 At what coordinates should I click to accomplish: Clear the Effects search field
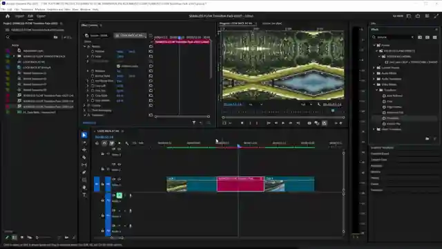coord(412,37)
